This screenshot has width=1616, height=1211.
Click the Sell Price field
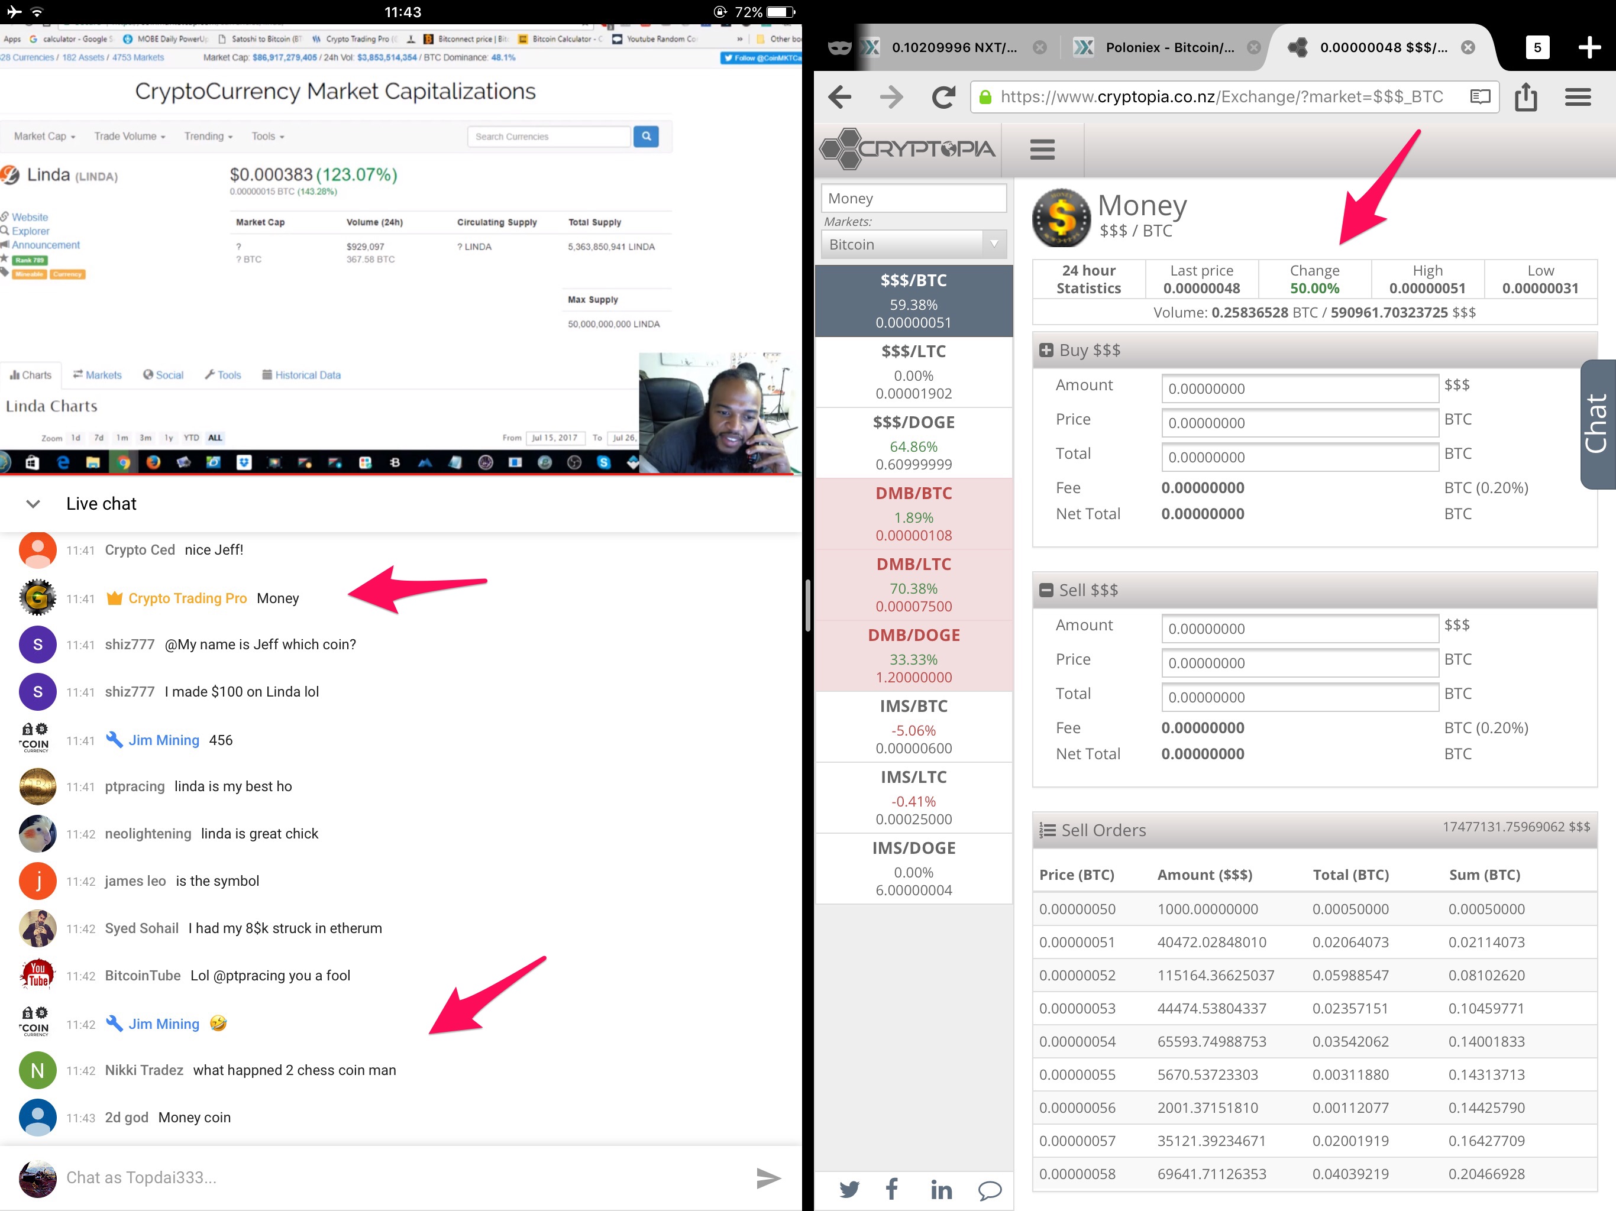click(1300, 663)
